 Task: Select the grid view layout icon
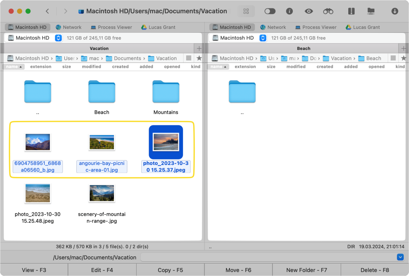click(246, 11)
